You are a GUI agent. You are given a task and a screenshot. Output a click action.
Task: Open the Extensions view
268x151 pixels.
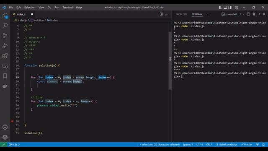click(5, 56)
